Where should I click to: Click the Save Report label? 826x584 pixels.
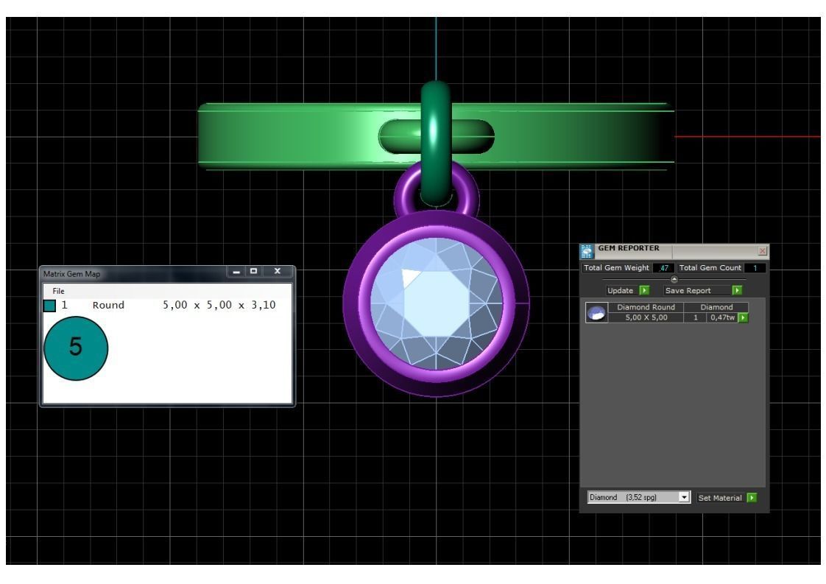(688, 290)
